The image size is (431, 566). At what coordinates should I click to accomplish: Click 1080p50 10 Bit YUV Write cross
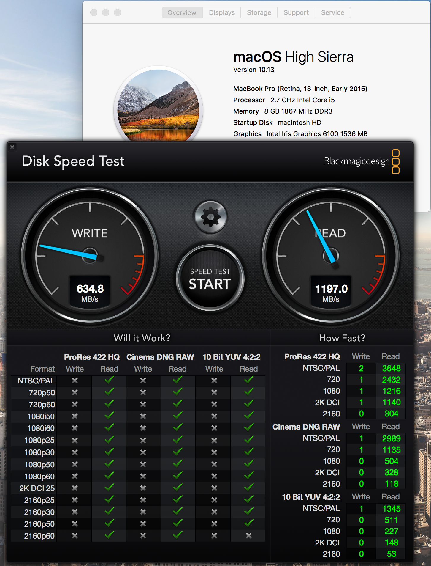[214, 464]
